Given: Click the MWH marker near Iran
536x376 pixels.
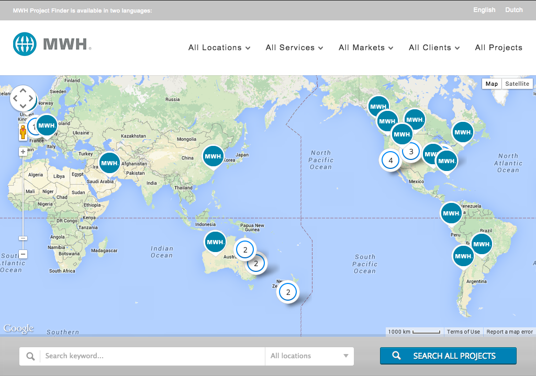Looking at the screenshot, I should click(109, 163).
